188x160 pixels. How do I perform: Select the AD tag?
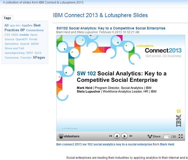point(7,25)
